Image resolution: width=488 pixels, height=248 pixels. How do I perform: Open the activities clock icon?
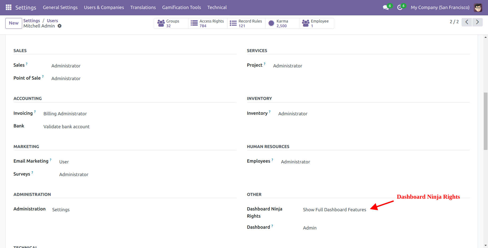pos(400,7)
